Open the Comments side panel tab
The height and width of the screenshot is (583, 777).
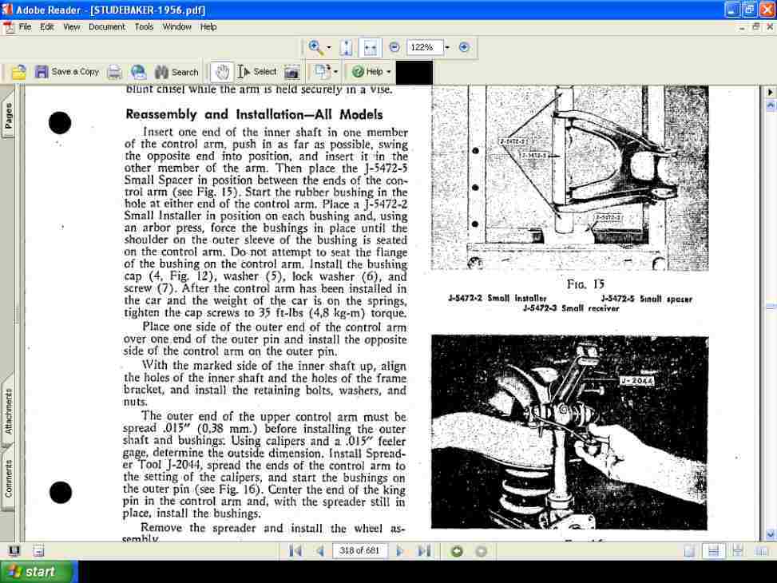coord(8,479)
